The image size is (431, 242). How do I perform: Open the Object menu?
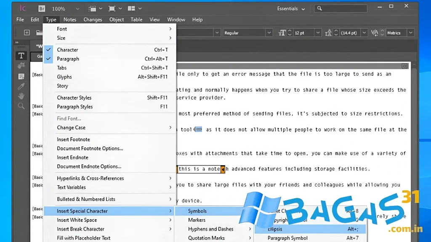(117, 19)
